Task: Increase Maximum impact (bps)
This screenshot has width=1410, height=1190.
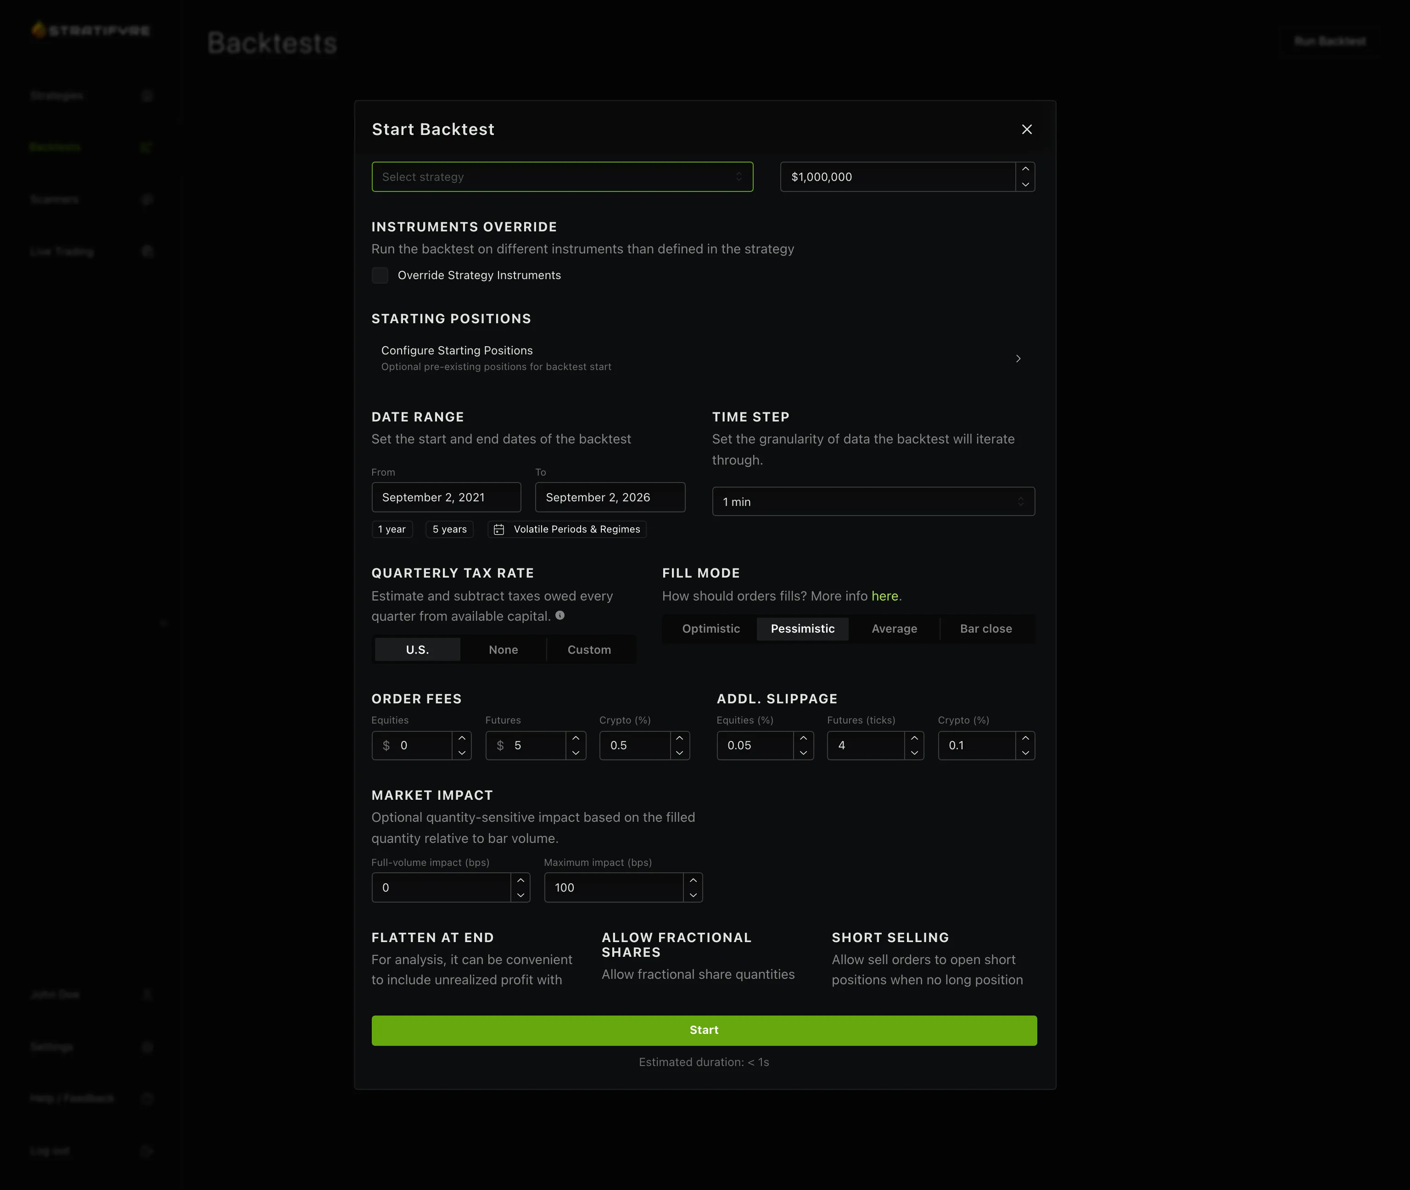Action: point(693,881)
